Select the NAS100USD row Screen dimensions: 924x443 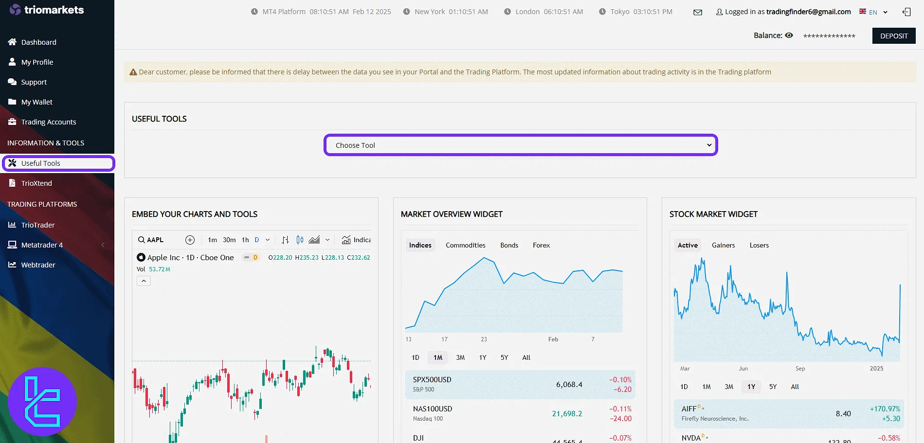[520, 413]
